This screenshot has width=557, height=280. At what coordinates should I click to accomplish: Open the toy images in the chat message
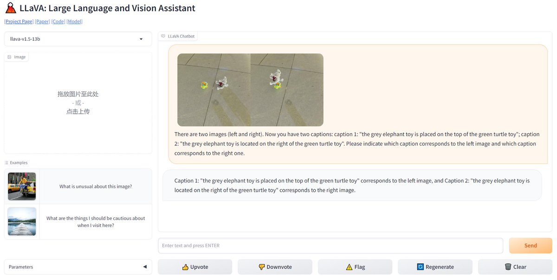250,90
